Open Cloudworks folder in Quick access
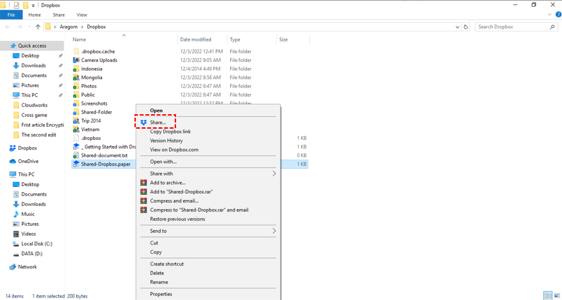Image resolution: width=562 pixels, height=300 pixels. (x=34, y=105)
